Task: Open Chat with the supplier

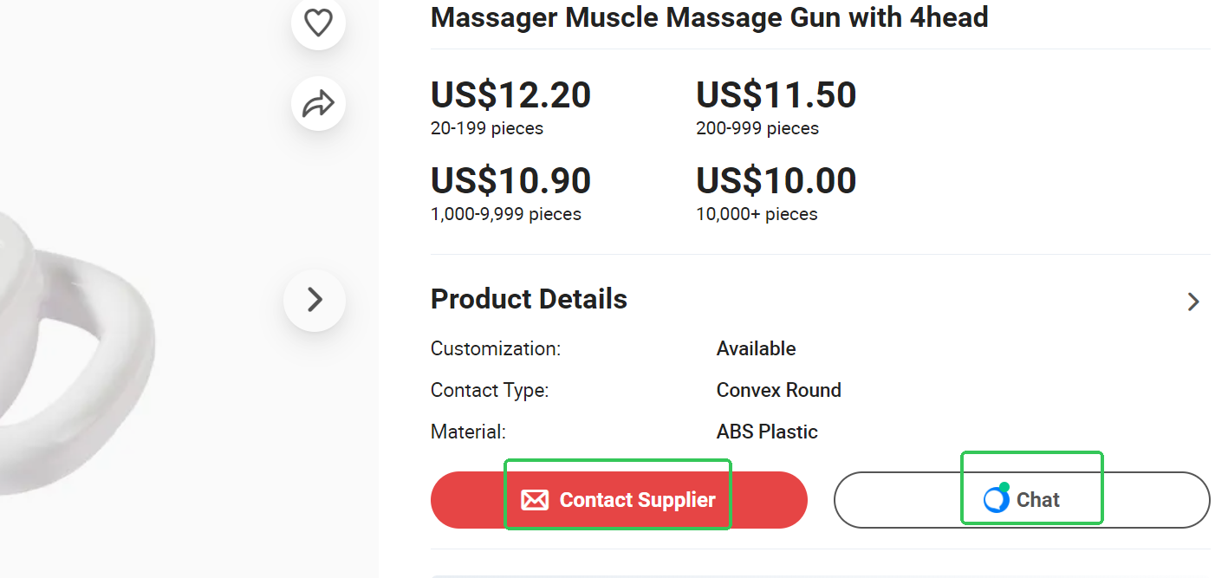Action: pos(1037,500)
